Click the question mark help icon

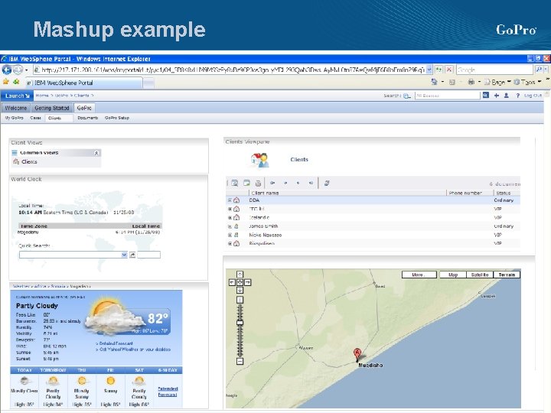517,96
